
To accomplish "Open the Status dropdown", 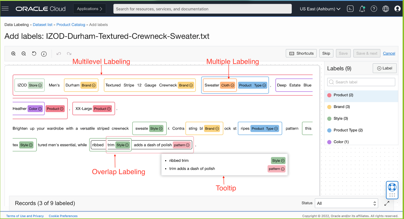I will (x=346, y=203).
